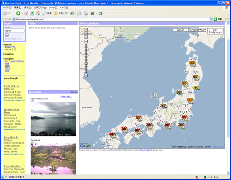The width and height of the screenshot is (231, 180).
Task: Click the 30° weather marker near Tokyo
Action: click(x=185, y=118)
